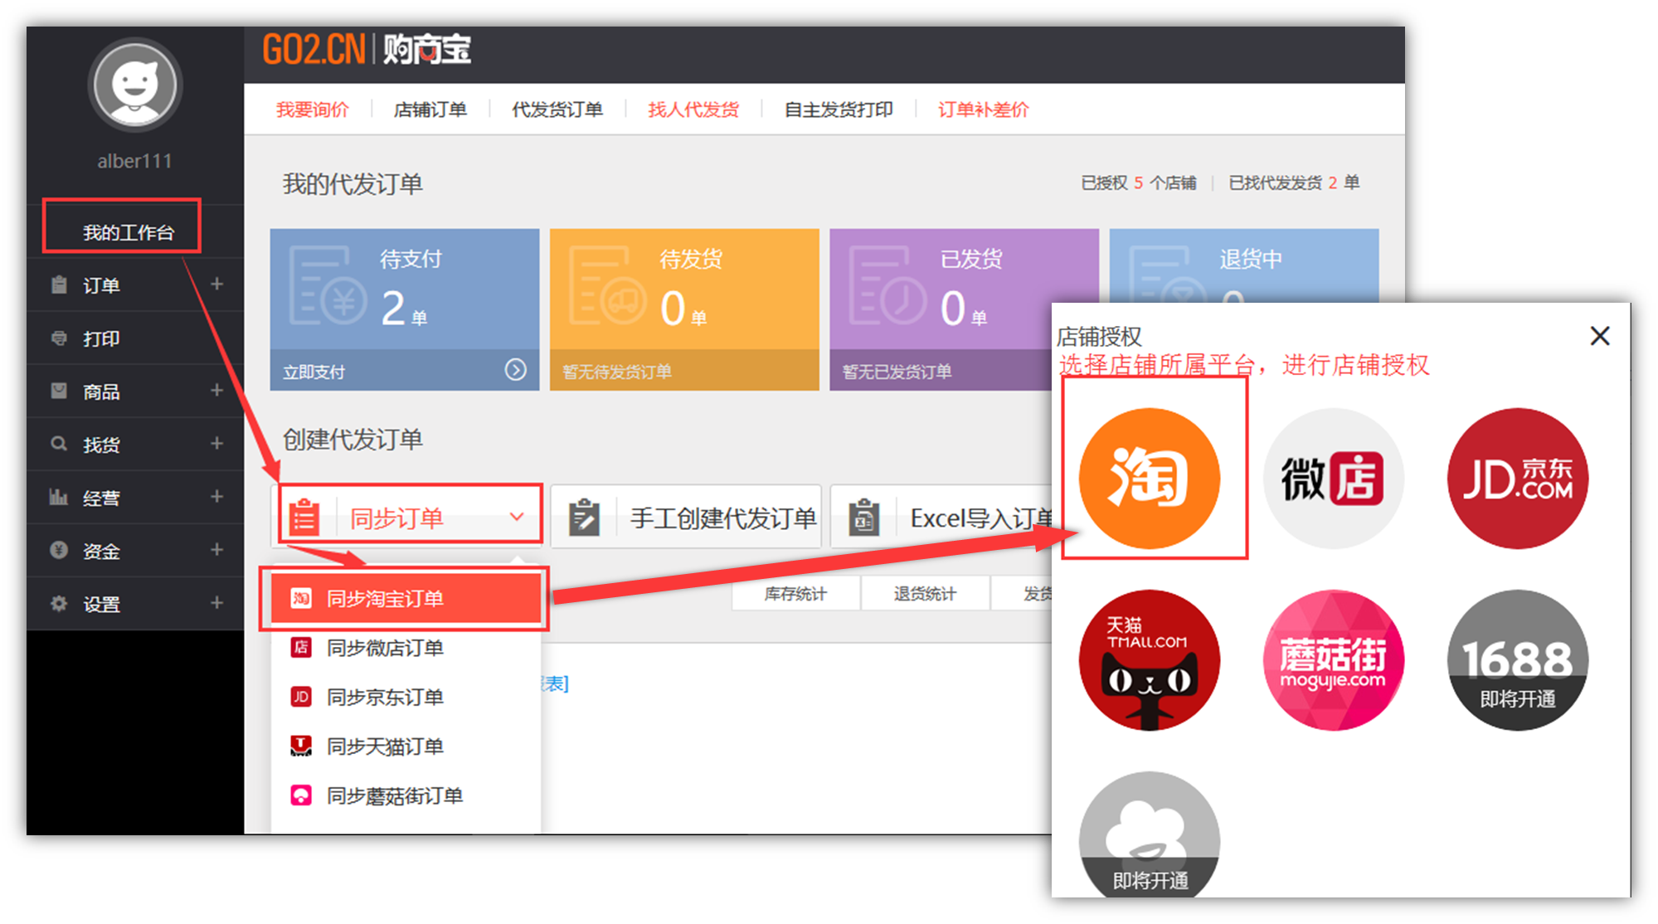Expand the 资金 sidebar section plus
Image resolution: width=1658 pixels, height=924 pixels.
click(216, 550)
